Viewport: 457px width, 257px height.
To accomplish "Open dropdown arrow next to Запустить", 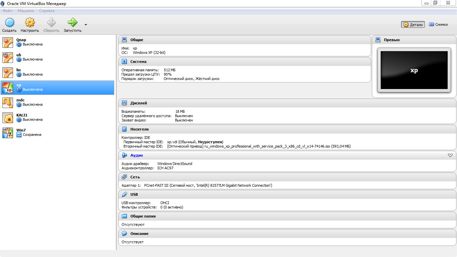I will coord(86,25).
